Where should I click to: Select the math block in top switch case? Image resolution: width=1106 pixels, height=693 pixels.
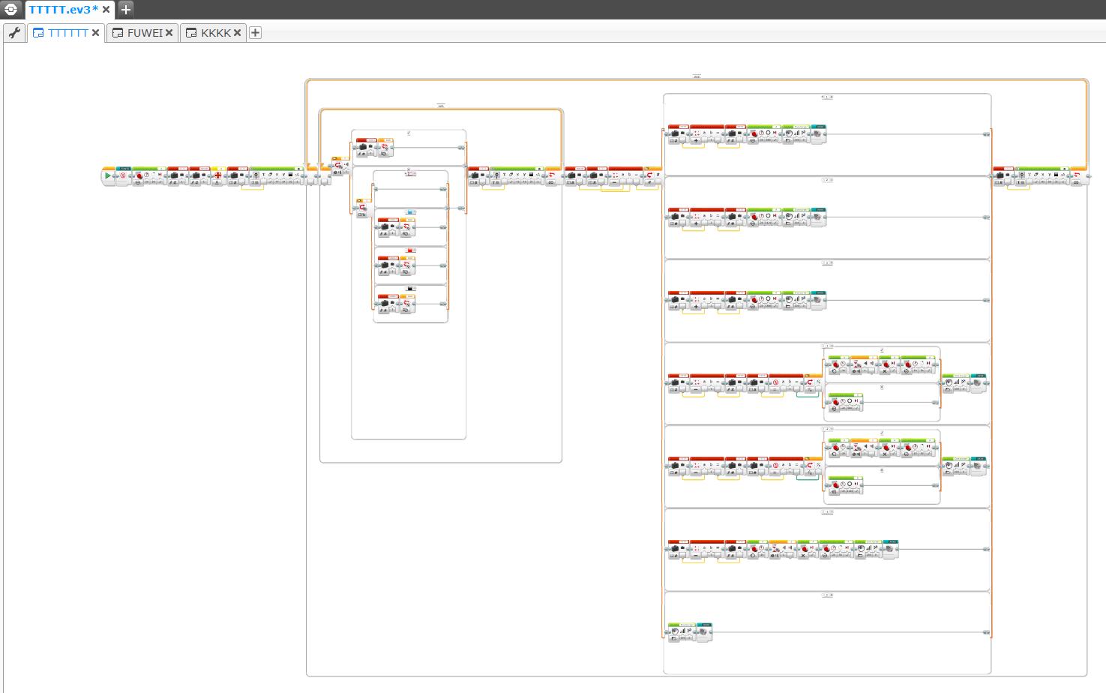[706, 135]
